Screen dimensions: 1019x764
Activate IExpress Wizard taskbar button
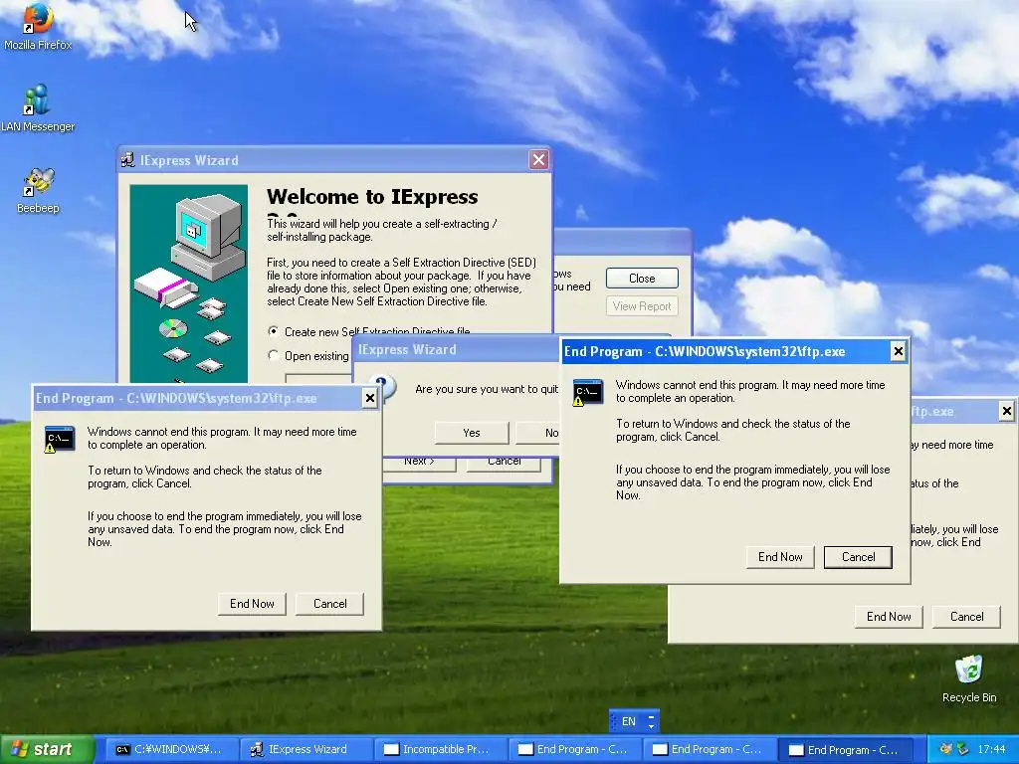306,749
